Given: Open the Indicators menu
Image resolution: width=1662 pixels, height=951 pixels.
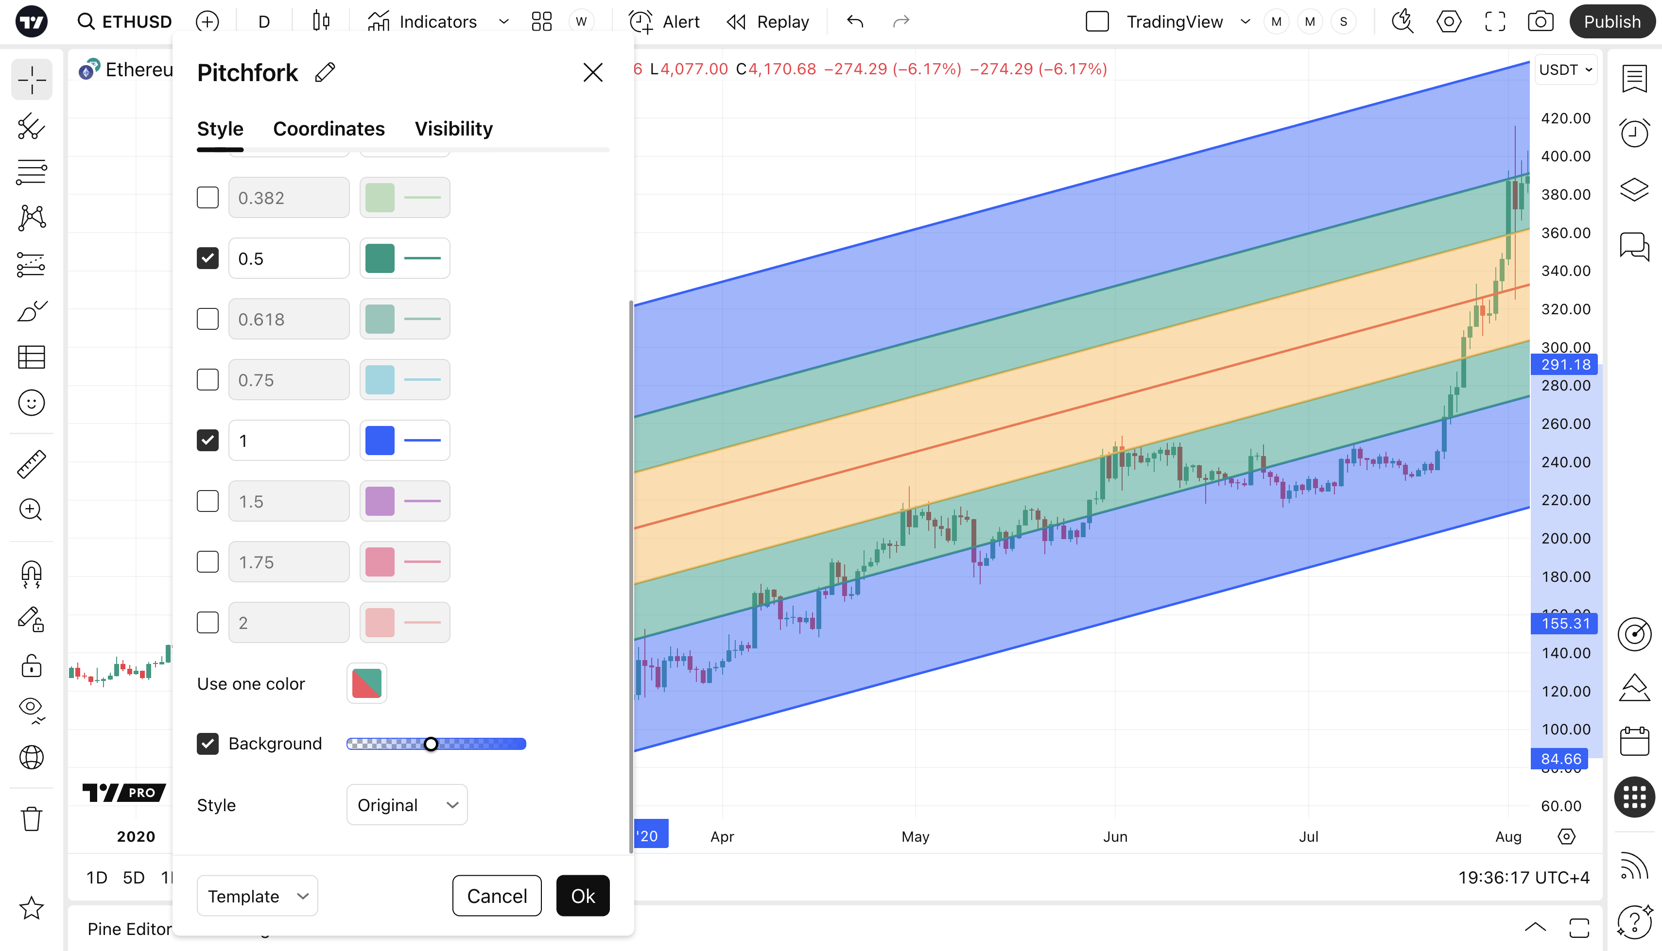Looking at the screenshot, I should (423, 21).
